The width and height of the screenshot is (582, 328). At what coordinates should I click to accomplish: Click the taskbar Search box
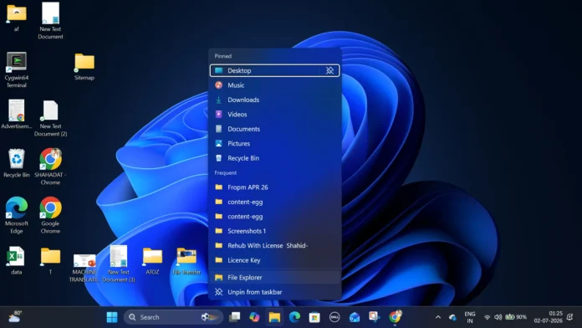pyautogui.click(x=174, y=317)
